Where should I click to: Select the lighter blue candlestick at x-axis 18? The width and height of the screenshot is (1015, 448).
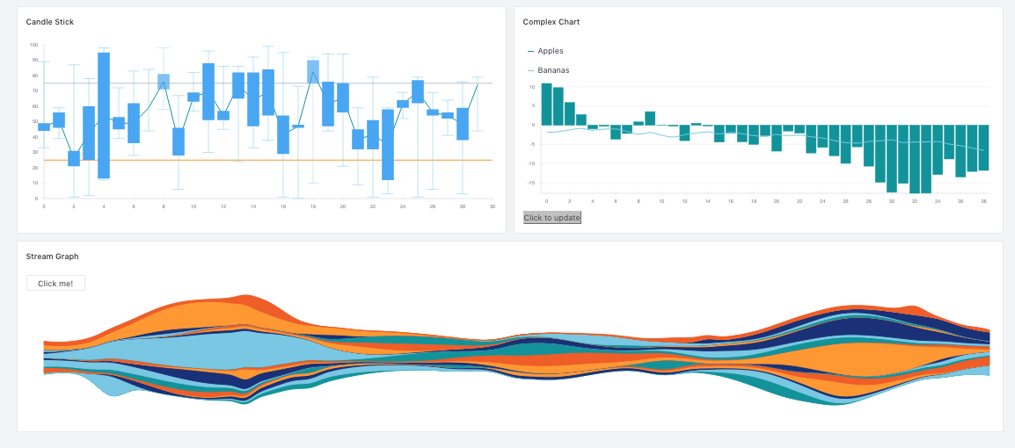(313, 71)
